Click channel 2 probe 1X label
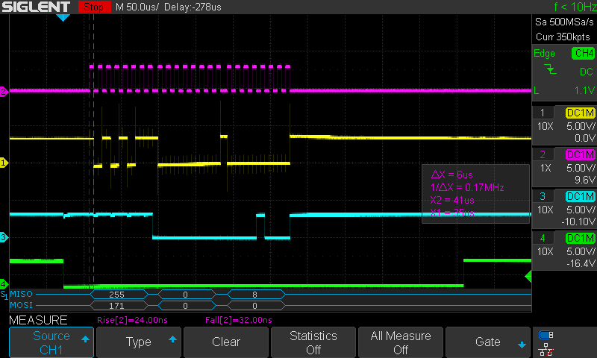The image size is (597, 358). click(546, 168)
